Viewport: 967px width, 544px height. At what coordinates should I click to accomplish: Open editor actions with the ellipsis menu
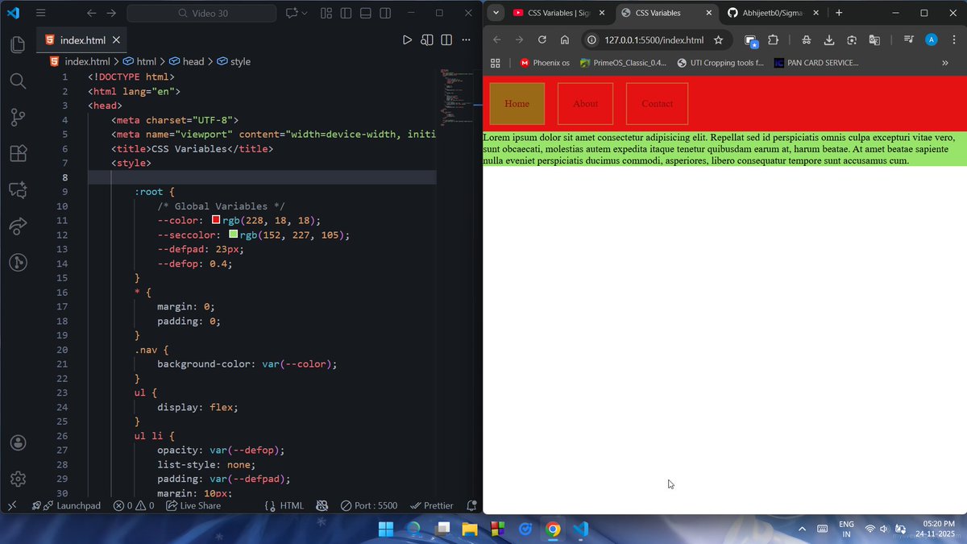pos(466,39)
